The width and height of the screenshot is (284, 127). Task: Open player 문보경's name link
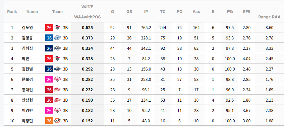[27, 79]
